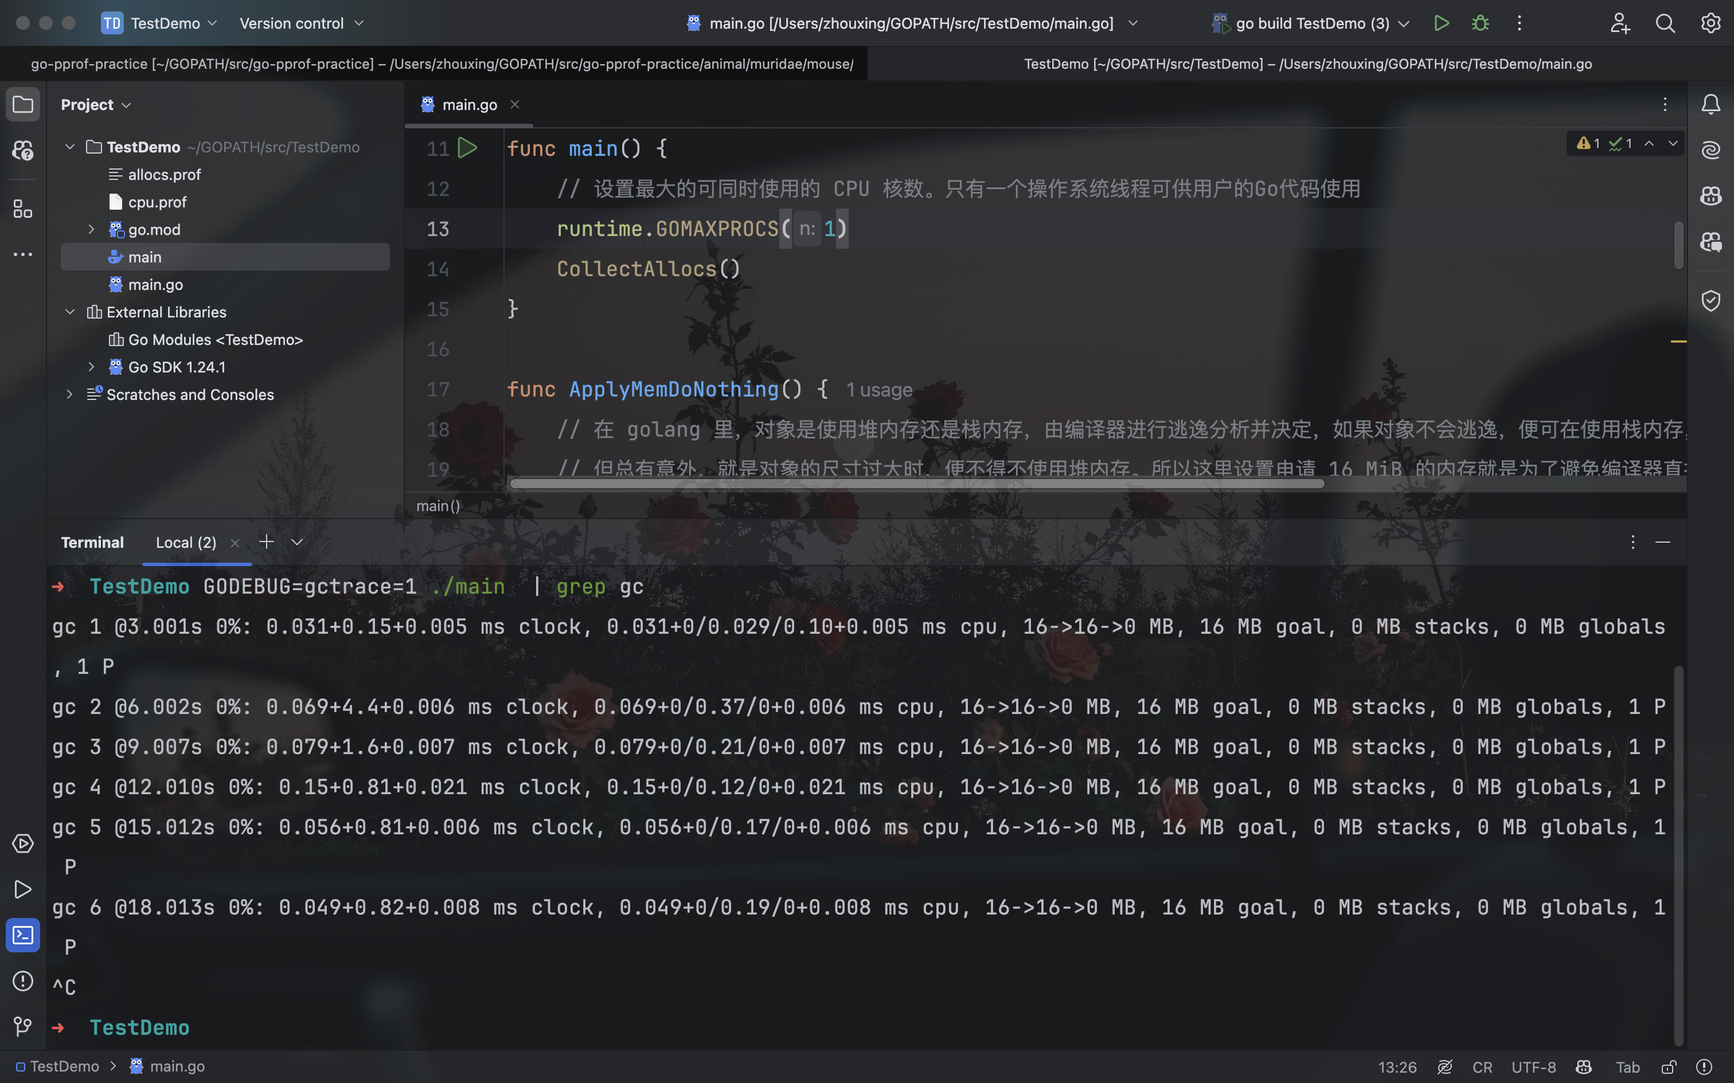Open the Terminal tool window from the sidebar
This screenshot has height=1083, width=1734.
point(23,935)
